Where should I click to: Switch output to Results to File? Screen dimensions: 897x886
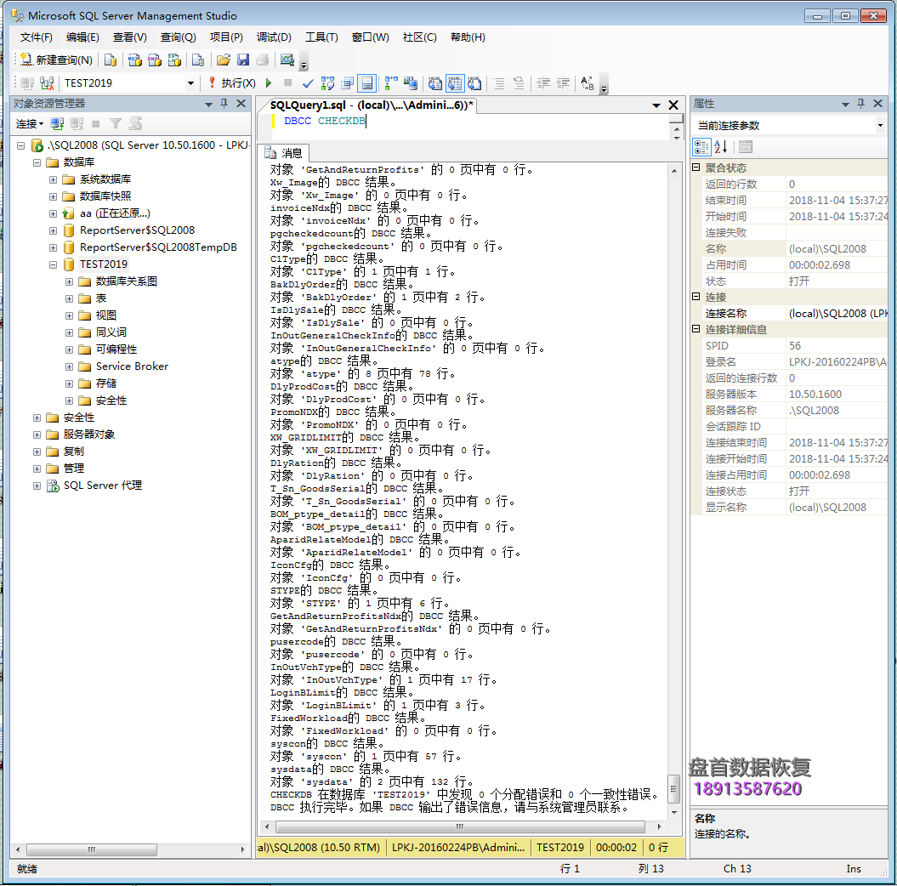pos(474,83)
